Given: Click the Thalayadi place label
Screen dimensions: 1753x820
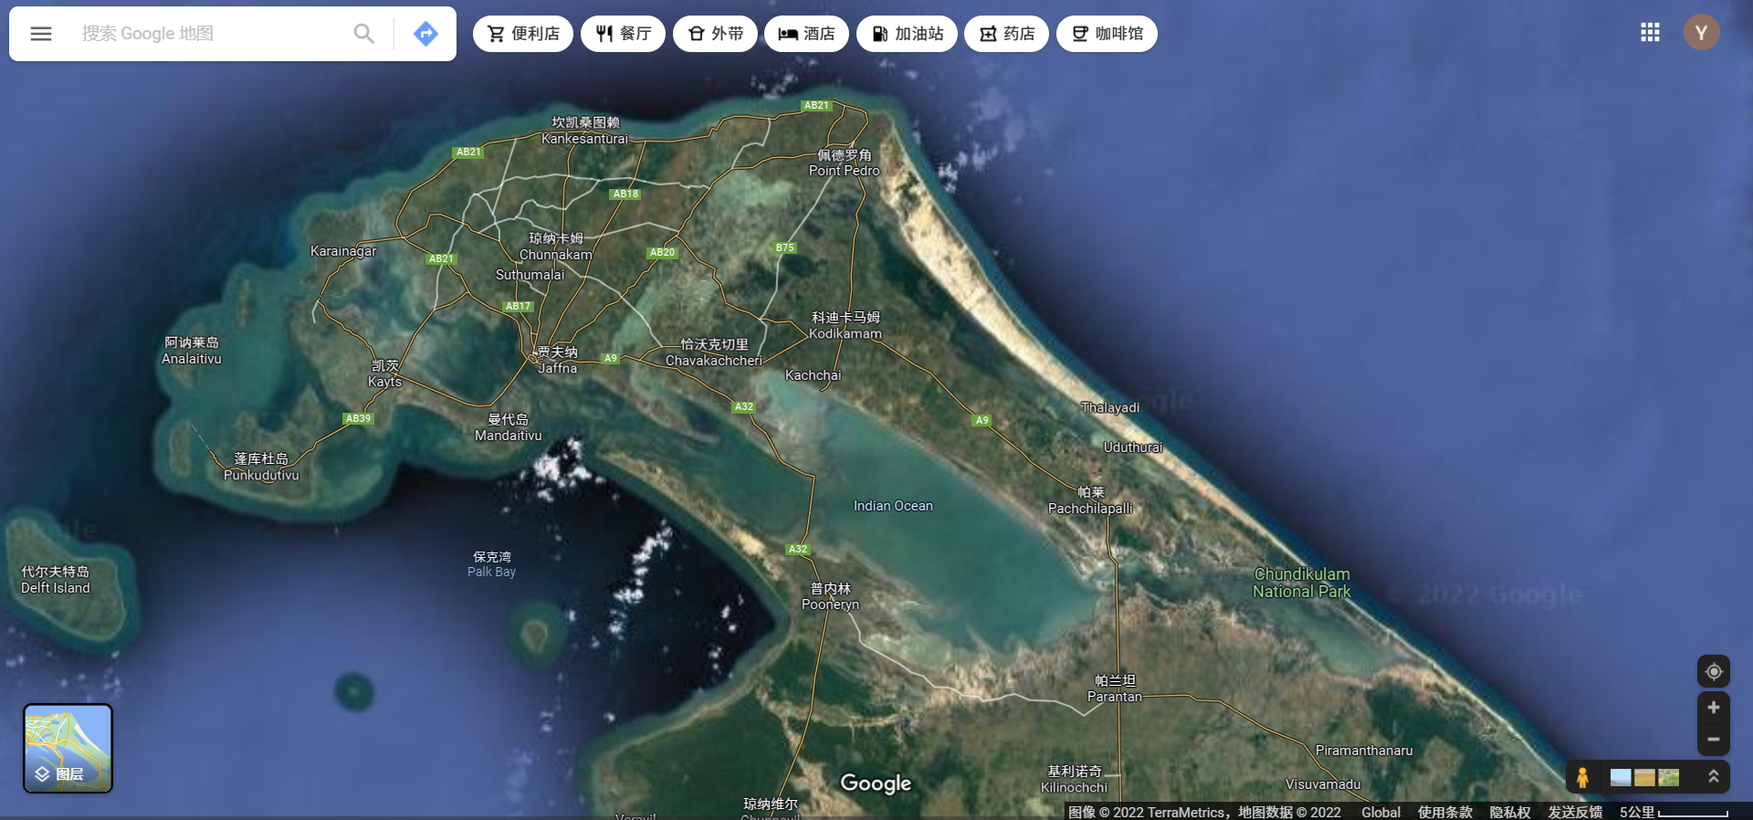Looking at the screenshot, I should point(1110,407).
